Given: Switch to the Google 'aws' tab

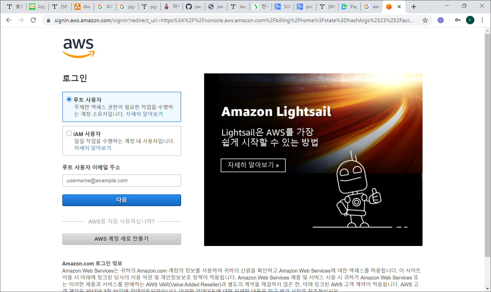Looking at the screenshot, I should point(372,7).
